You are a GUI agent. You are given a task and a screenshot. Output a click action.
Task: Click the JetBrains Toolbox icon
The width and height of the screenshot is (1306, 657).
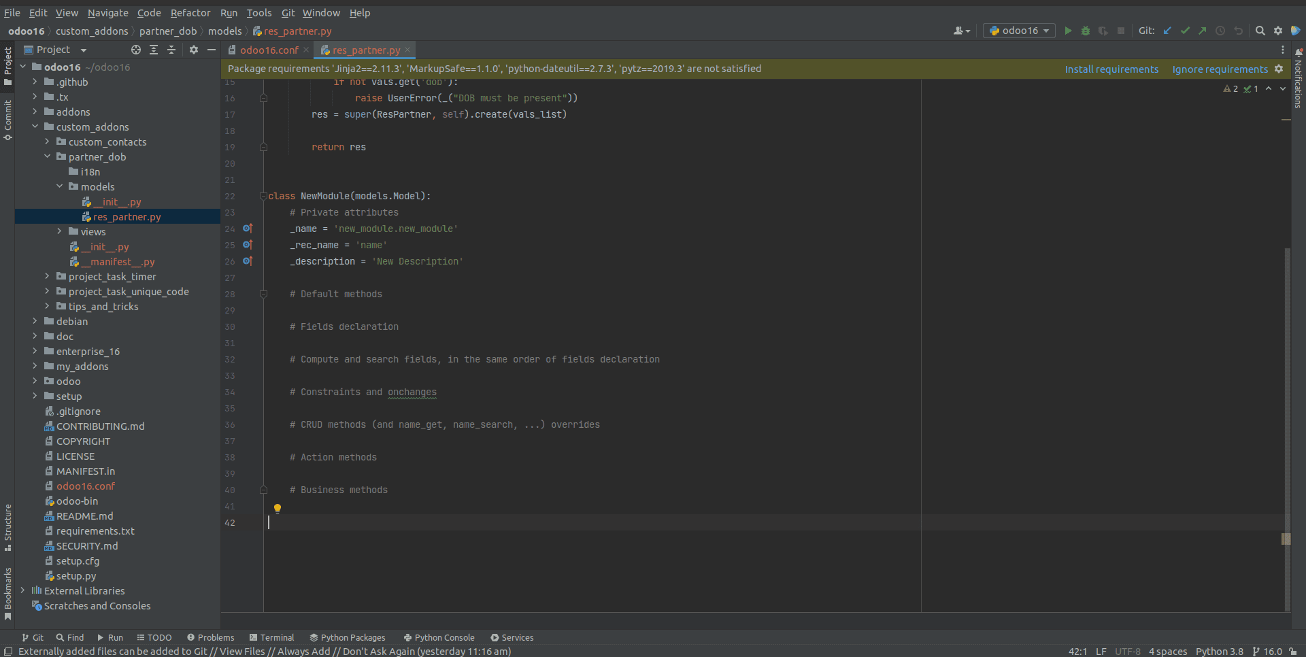pos(1296,31)
